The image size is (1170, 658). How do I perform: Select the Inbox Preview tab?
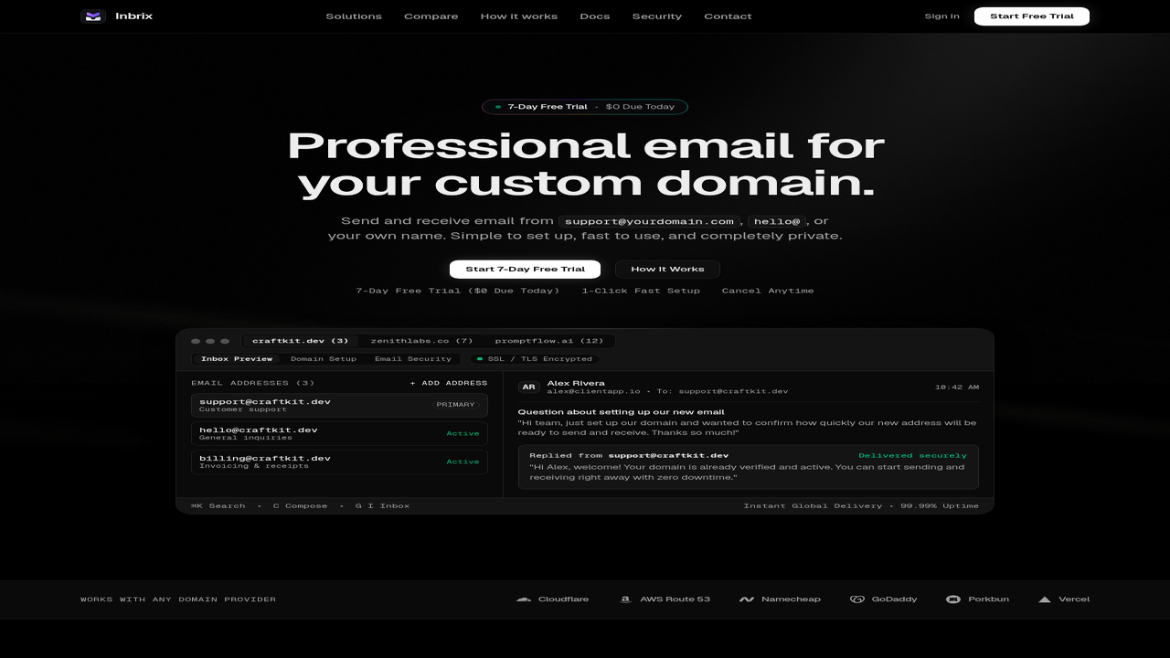click(x=237, y=359)
